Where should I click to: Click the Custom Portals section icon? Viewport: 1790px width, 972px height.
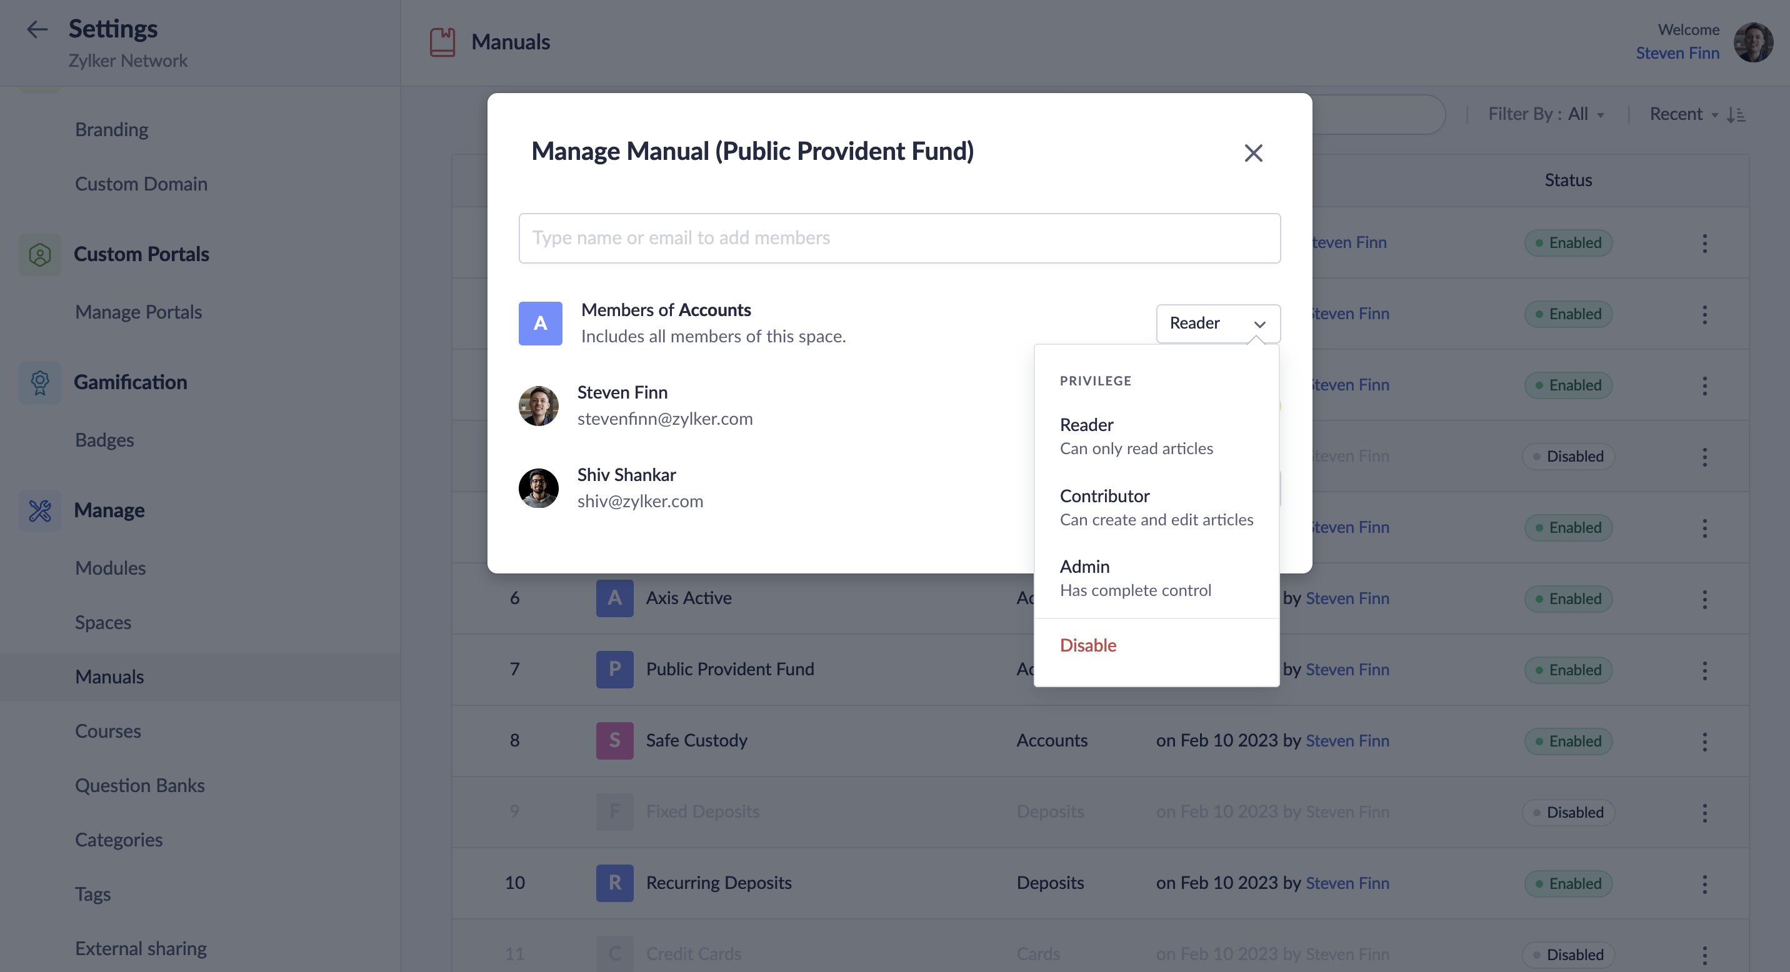pyautogui.click(x=39, y=254)
